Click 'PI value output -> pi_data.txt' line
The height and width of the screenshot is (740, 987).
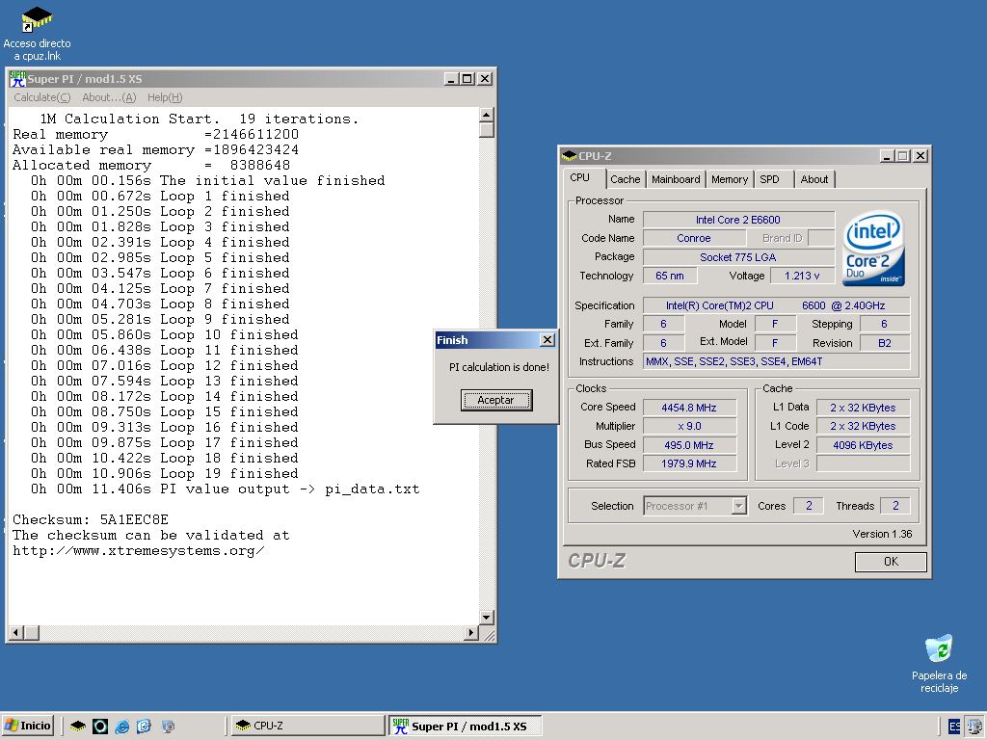[x=226, y=489]
